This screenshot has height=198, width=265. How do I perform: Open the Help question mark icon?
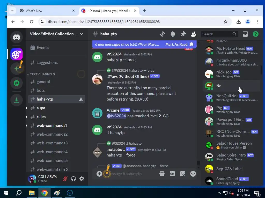point(255,34)
